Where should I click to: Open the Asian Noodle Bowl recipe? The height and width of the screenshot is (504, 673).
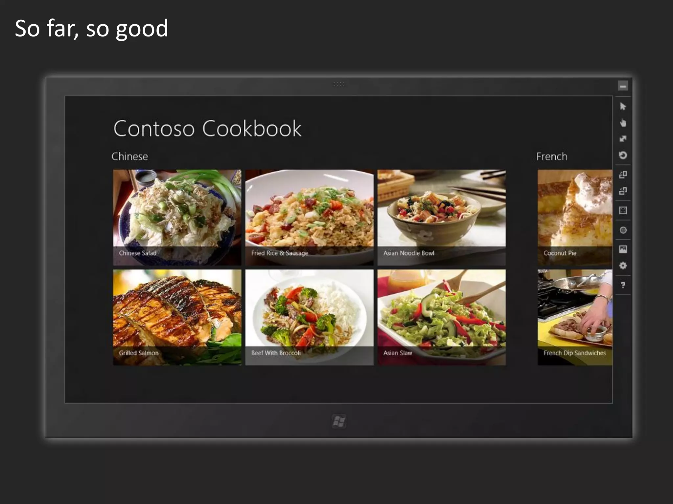pos(442,217)
